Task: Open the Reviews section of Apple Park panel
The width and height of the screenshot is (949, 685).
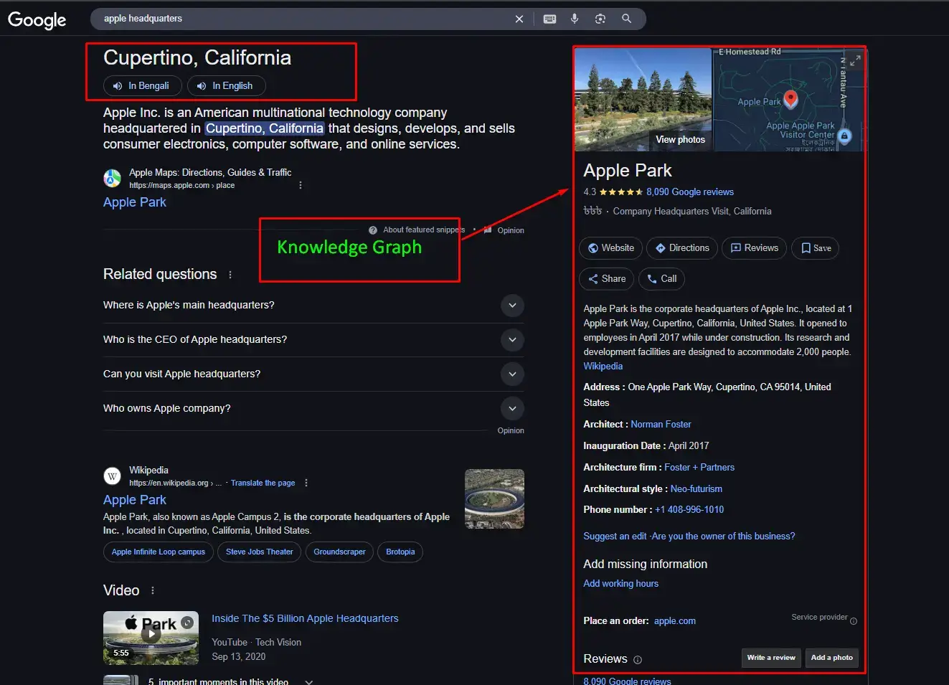Action: (754, 247)
